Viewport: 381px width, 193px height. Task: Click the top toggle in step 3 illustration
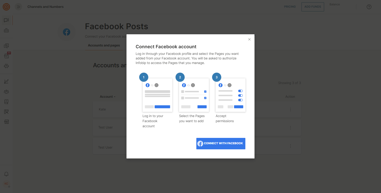point(240,91)
